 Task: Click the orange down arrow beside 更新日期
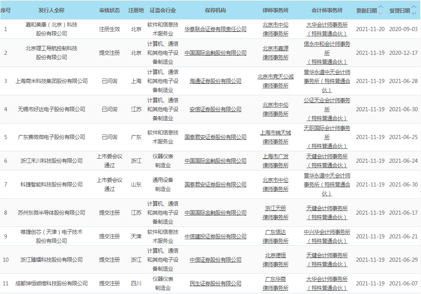pos(381,13)
